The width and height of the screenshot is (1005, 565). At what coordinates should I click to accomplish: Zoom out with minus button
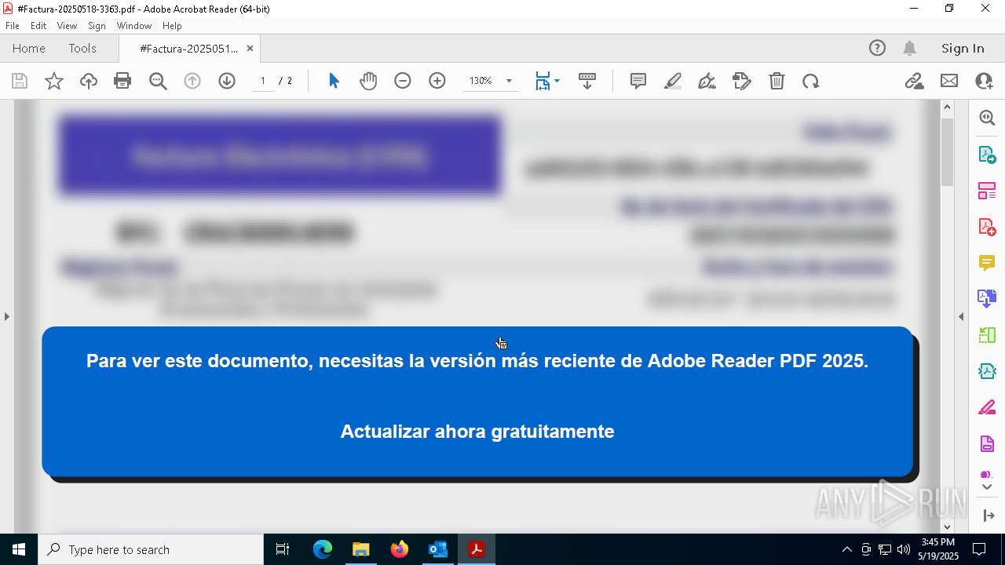(403, 81)
